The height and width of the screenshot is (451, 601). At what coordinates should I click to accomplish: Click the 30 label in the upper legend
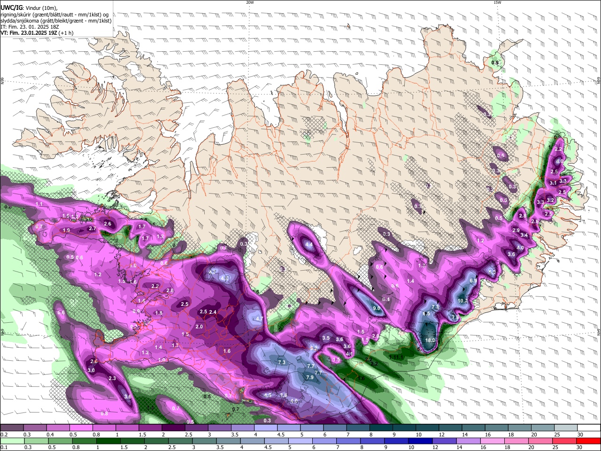[579, 435]
